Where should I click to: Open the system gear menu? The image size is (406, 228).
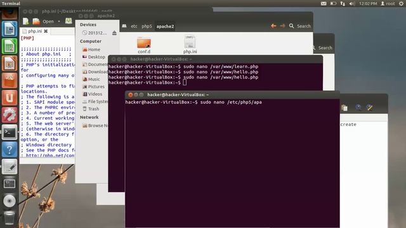point(401,4)
